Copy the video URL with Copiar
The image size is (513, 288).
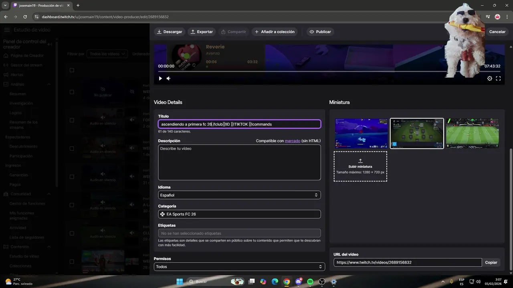(491, 262)
